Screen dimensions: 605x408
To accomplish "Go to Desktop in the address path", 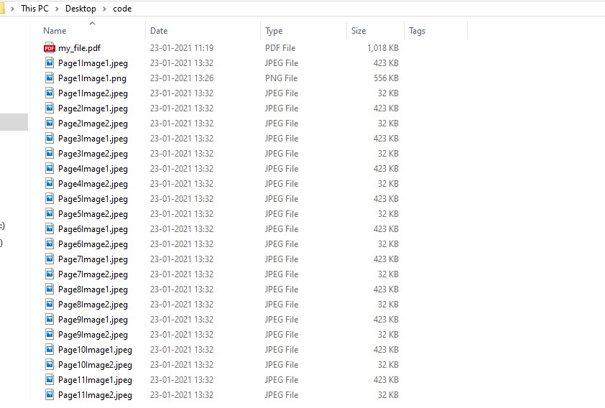I will 80,9.
